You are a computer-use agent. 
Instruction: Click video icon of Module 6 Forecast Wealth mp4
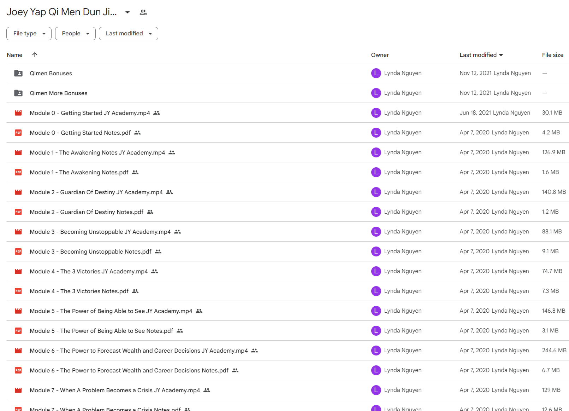point(18,351)
